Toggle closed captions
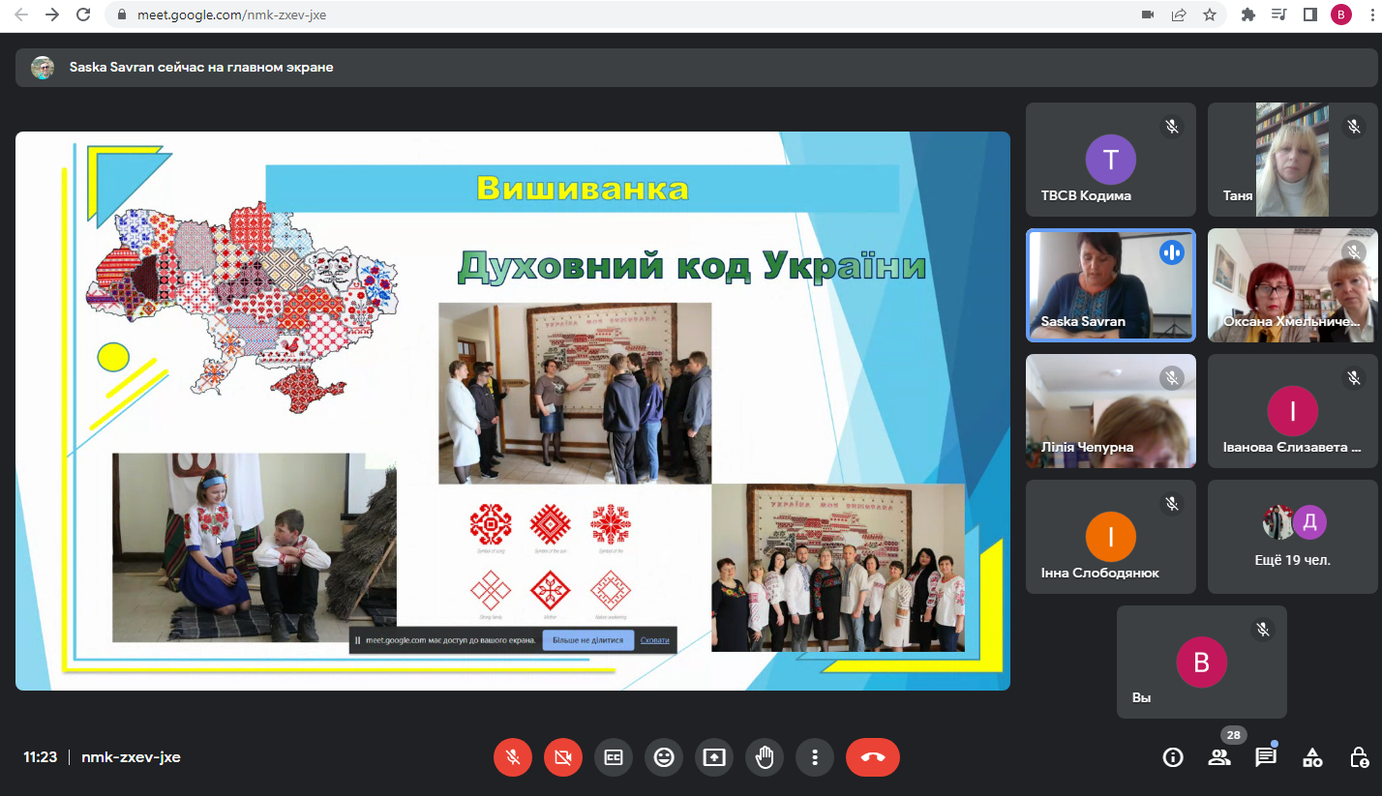1382x796 pixels. point(614,757)
